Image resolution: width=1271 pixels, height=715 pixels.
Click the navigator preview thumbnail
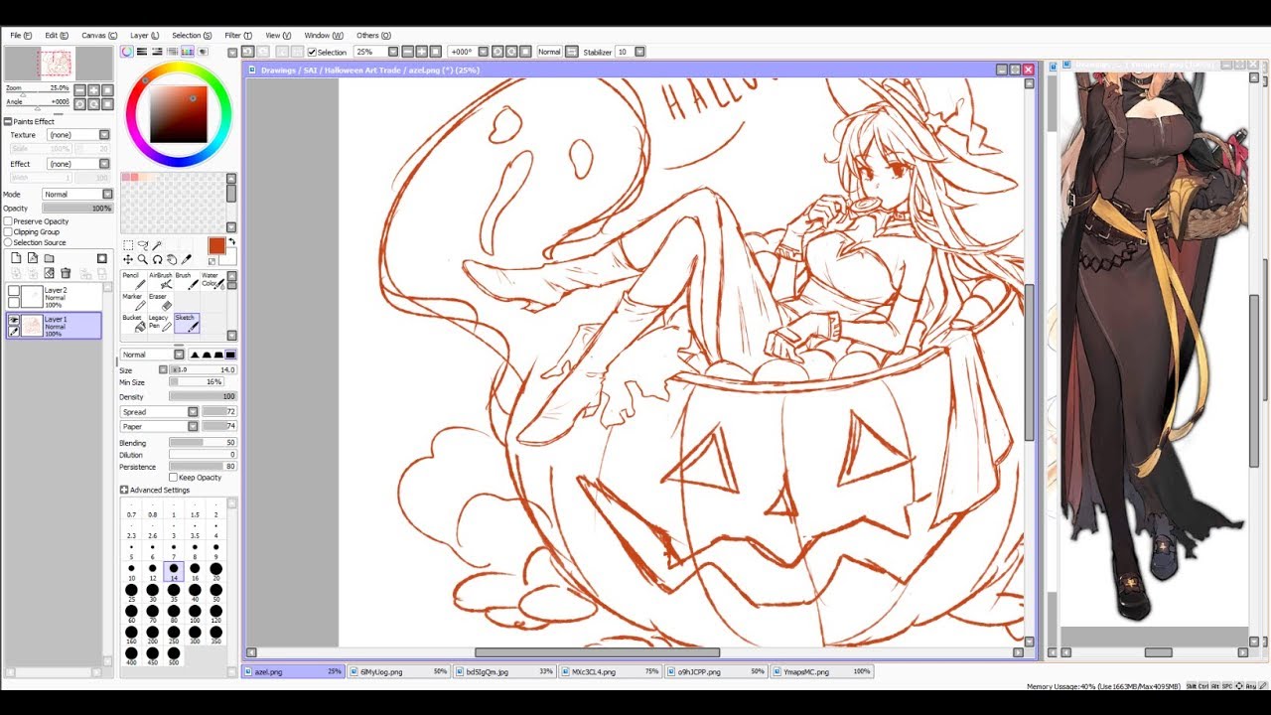click(59, 64)
